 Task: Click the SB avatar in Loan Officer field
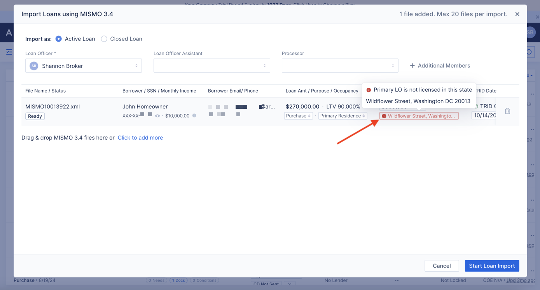(34, 66)
